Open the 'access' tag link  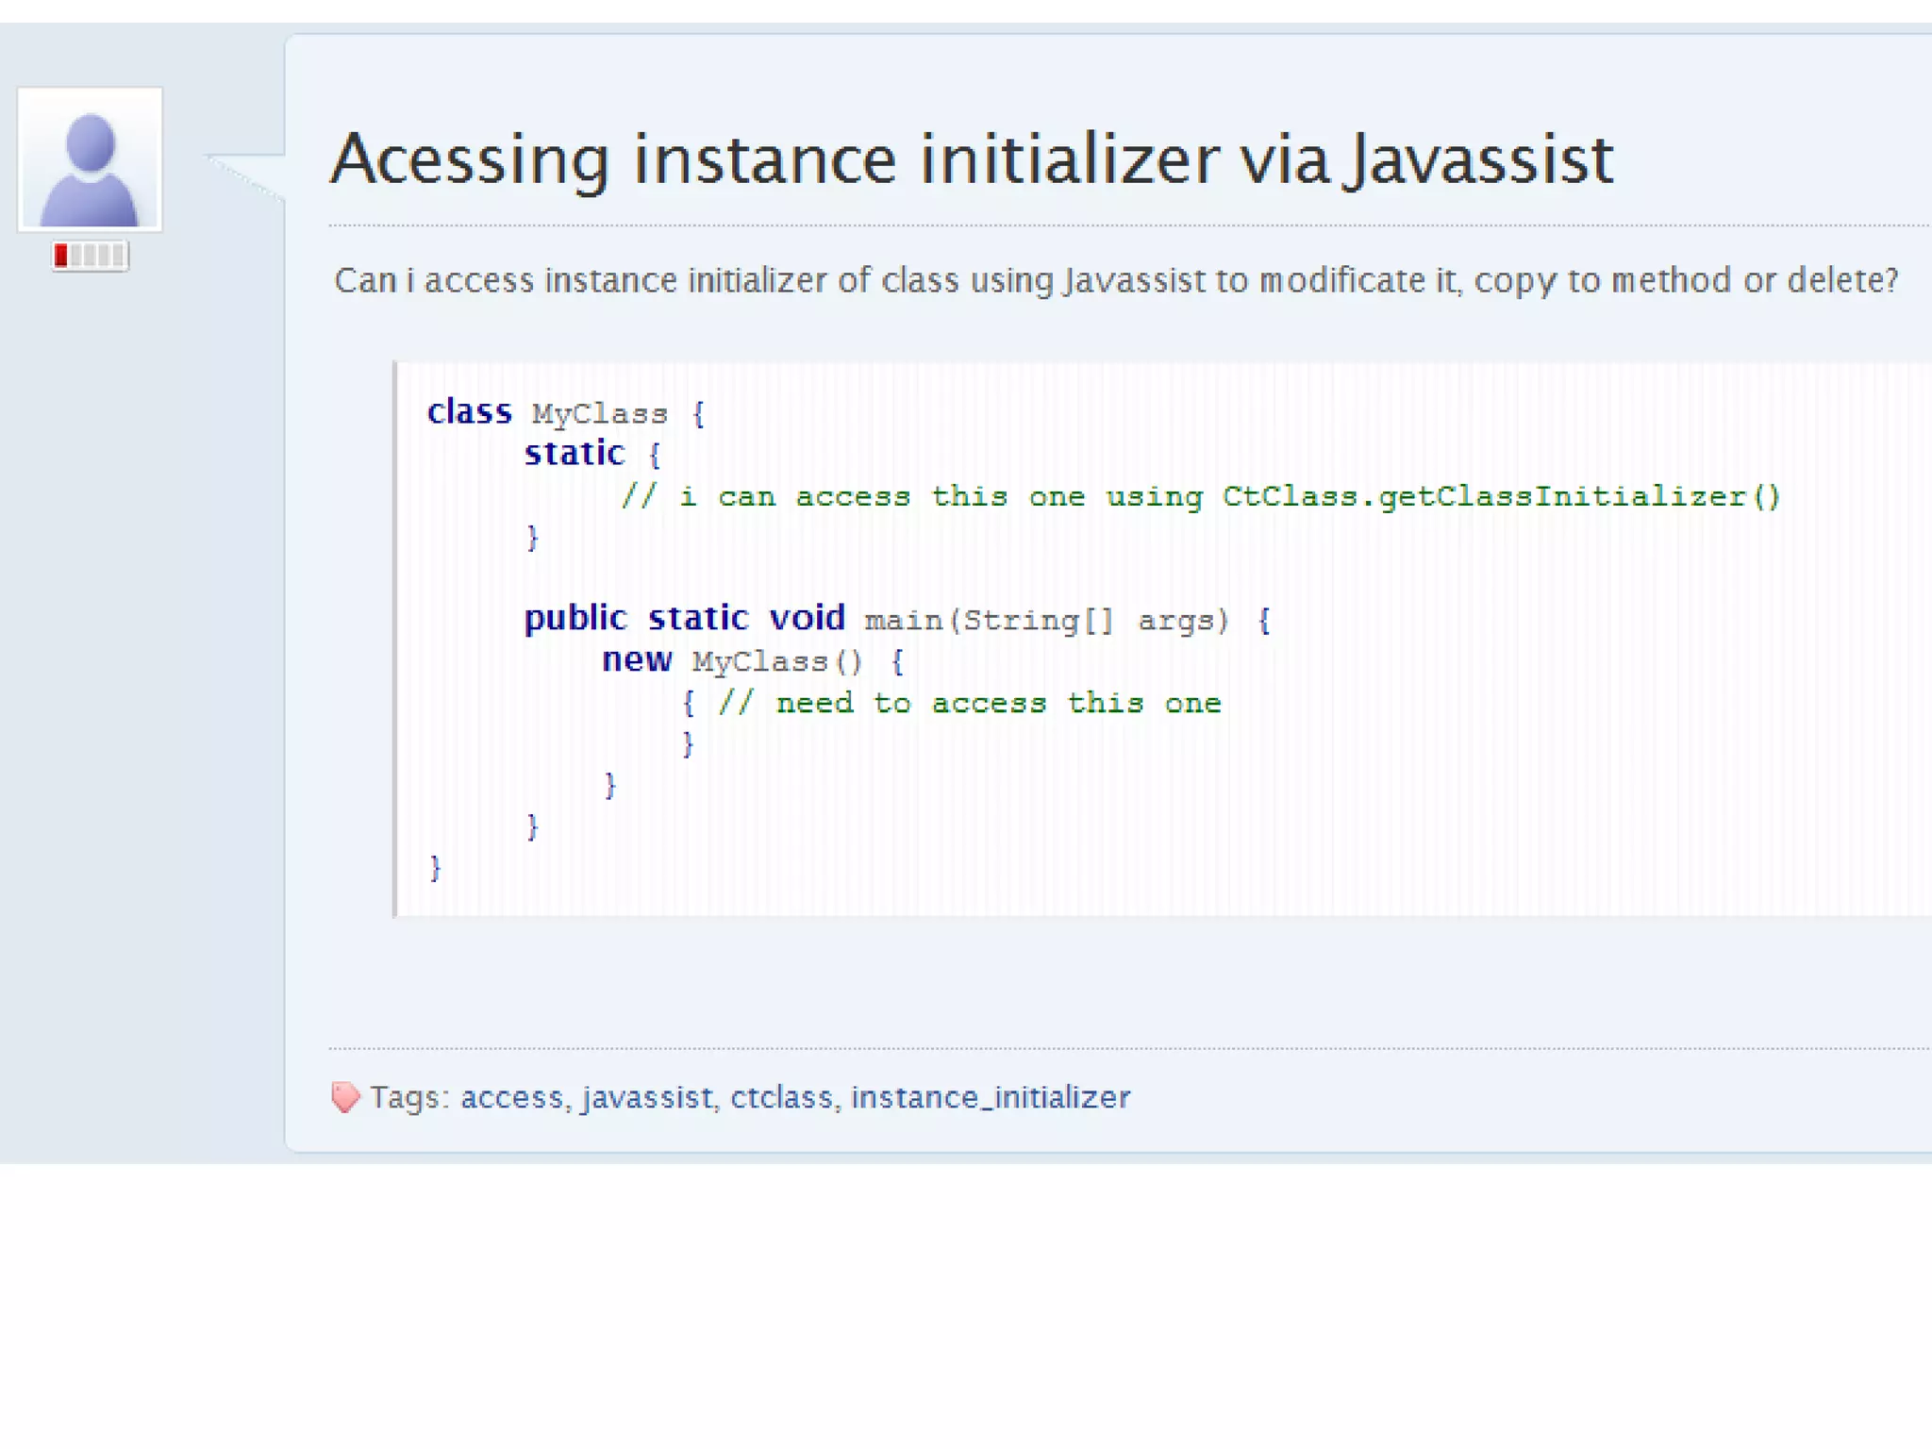tap(511, 1097)
